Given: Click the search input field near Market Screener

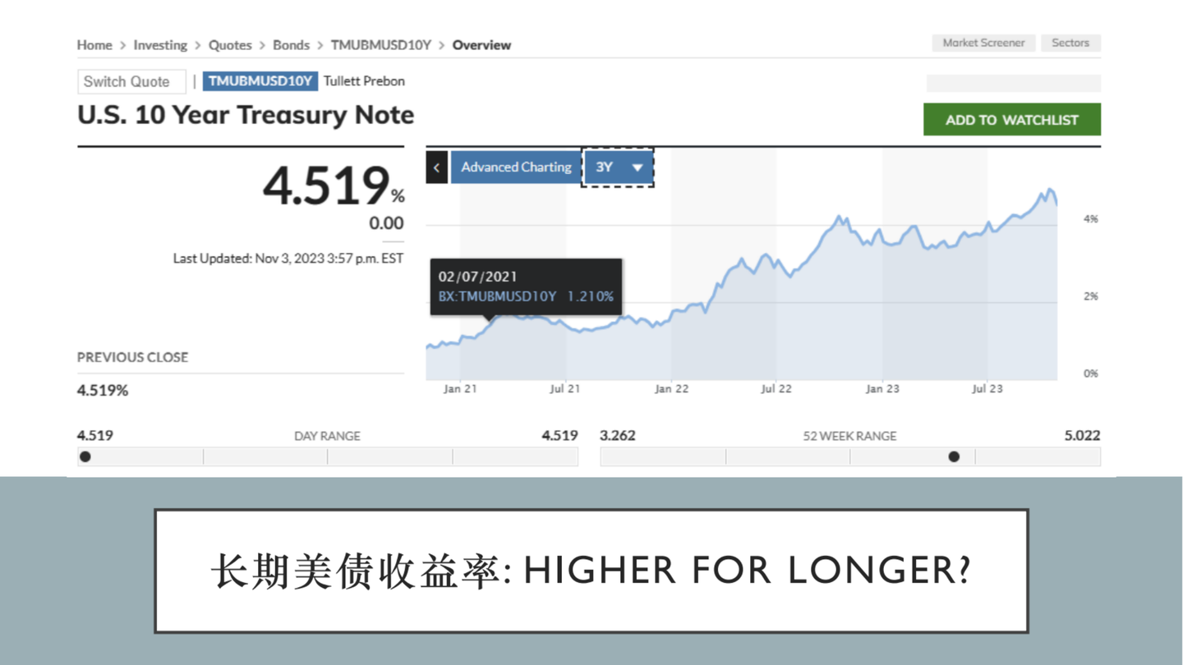Looking at the screenshot, I should [x=1013, y=83].
